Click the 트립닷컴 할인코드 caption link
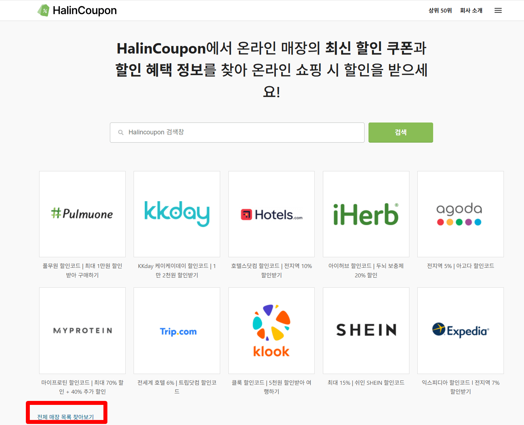Viewport: 524px width, 425px height. (177, 387)
